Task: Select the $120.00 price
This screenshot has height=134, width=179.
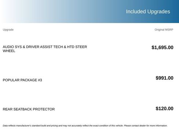Action: [164, 108]
